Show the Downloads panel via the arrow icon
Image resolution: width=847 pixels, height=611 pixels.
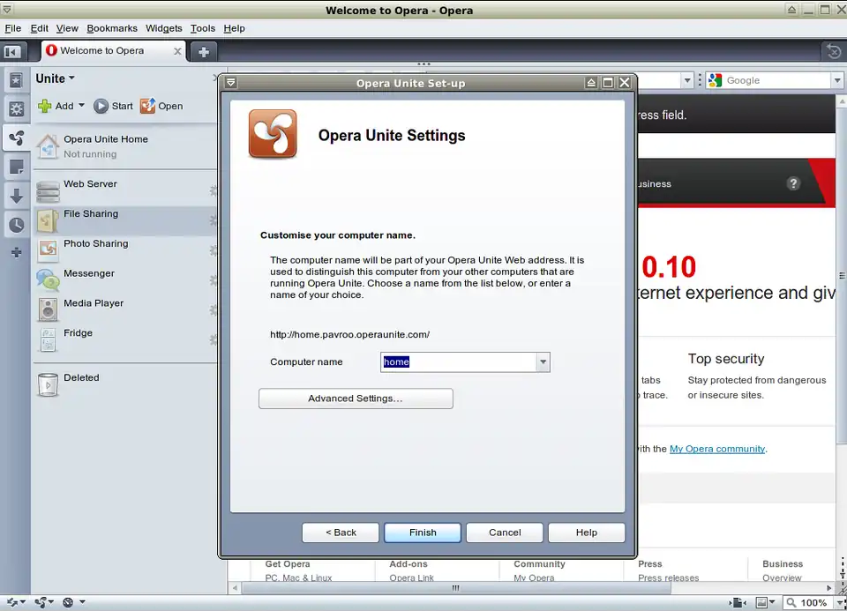click(16, 196)
